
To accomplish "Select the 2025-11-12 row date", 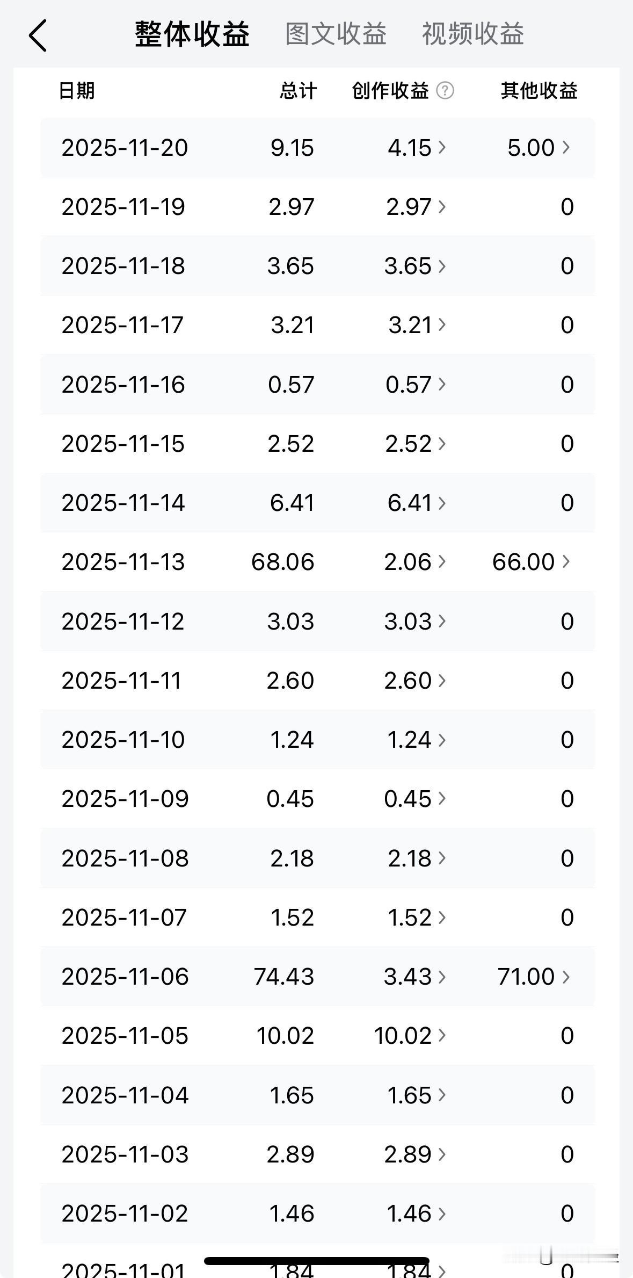I will pyautogui.click(x=123, y=622).
